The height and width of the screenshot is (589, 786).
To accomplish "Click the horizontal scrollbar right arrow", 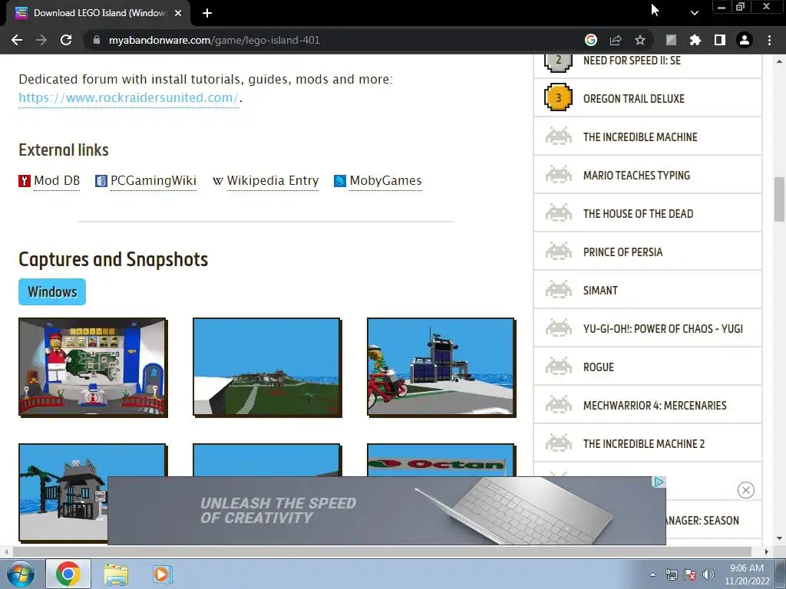I will [767, 551].
